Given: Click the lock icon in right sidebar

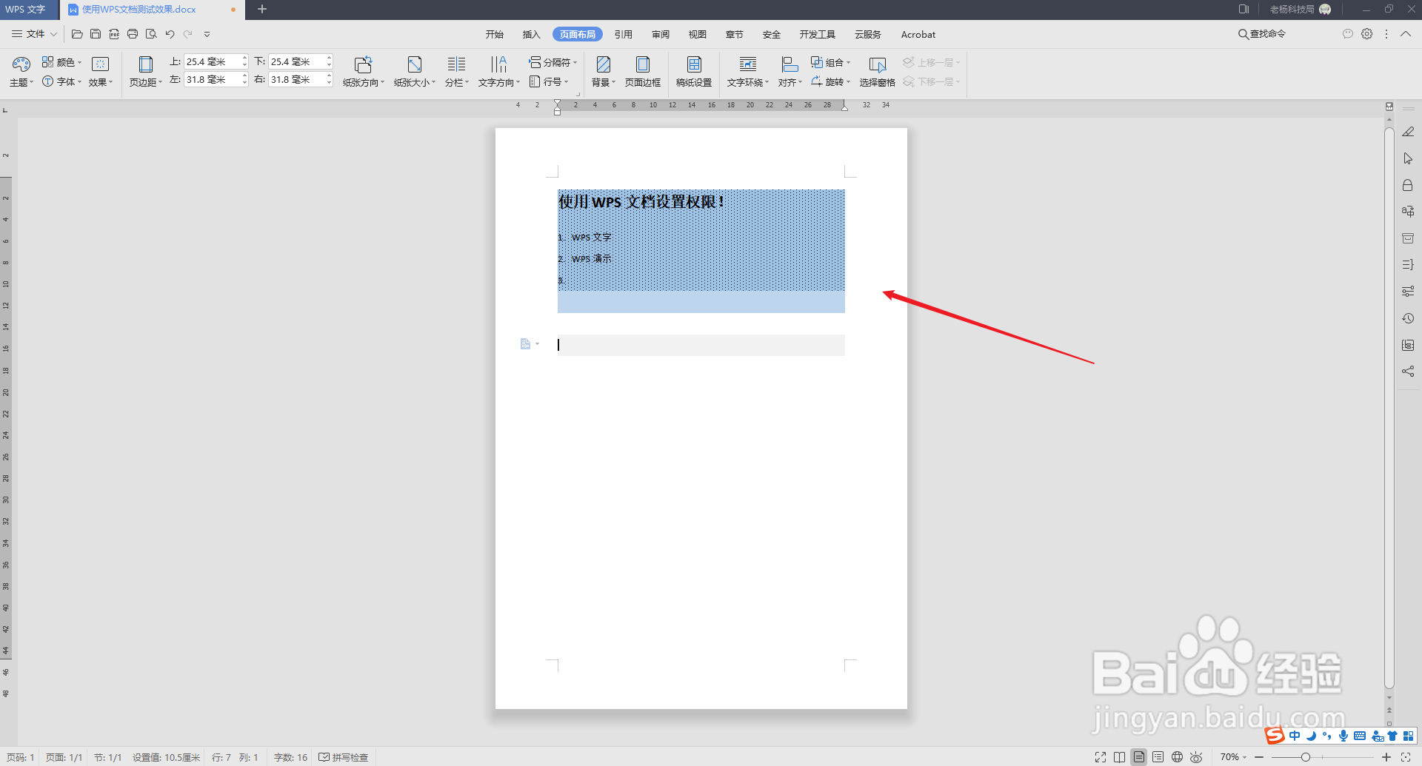Looking at the screenshot, I should pos(1408,185).
